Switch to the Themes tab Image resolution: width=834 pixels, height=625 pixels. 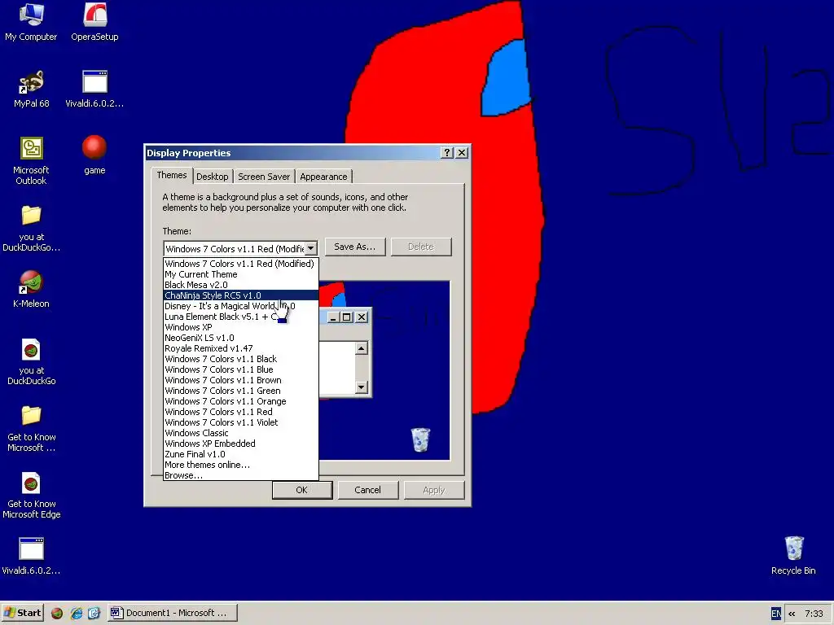172,176
